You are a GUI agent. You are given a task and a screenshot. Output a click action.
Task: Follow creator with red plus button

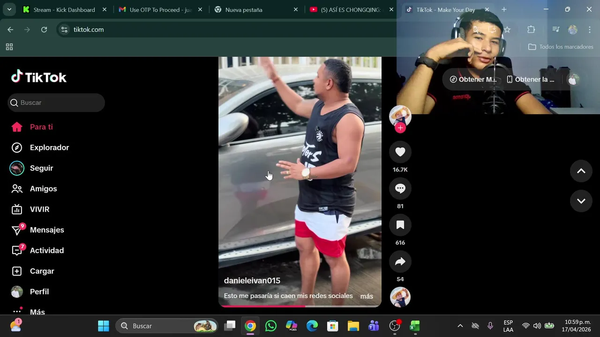click(x=400, y=128)
